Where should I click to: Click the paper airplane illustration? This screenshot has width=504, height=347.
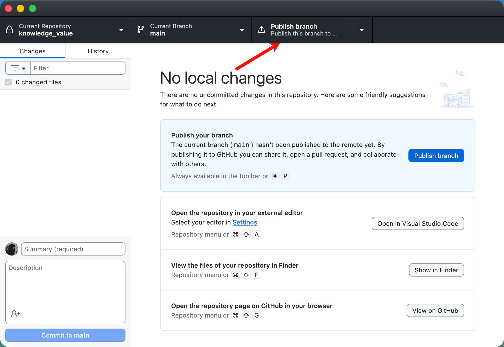click(x=460, y=73)
